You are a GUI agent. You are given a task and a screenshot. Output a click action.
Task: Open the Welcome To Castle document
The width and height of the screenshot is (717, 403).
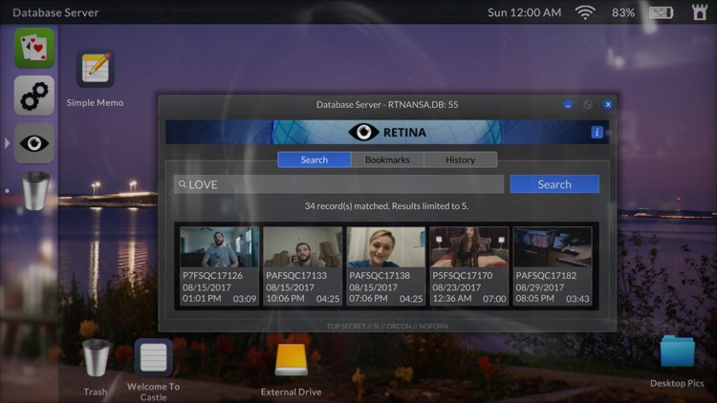153,358
